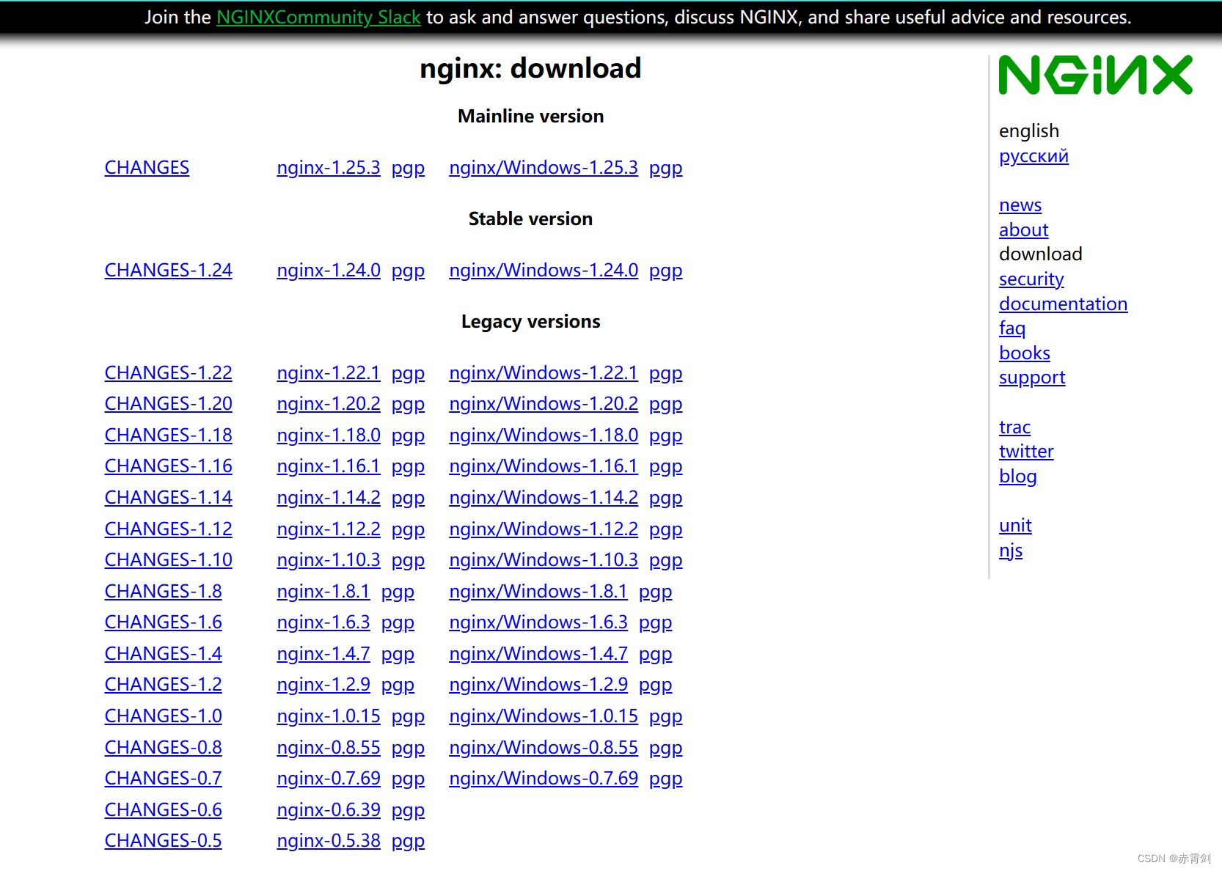Download nginx-1.24.0 stable source
This screenshot has height=871, width=1222.
[328, 270]
